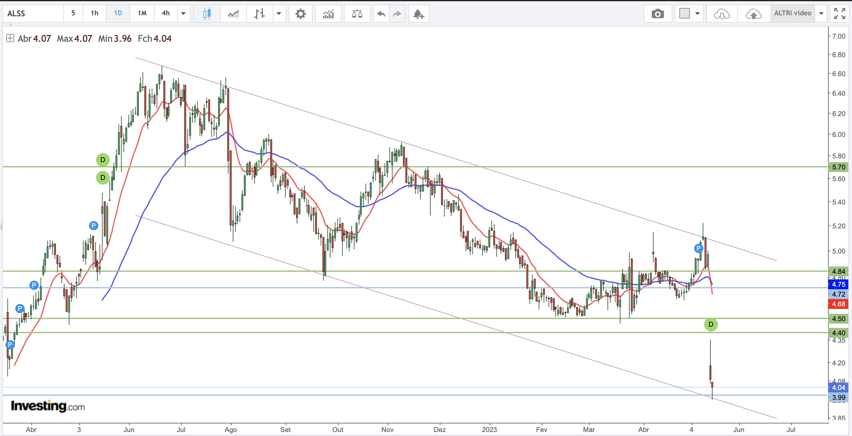852x436 pixels.
Task: Click the ALTRI video button
Action: [792, 13]
